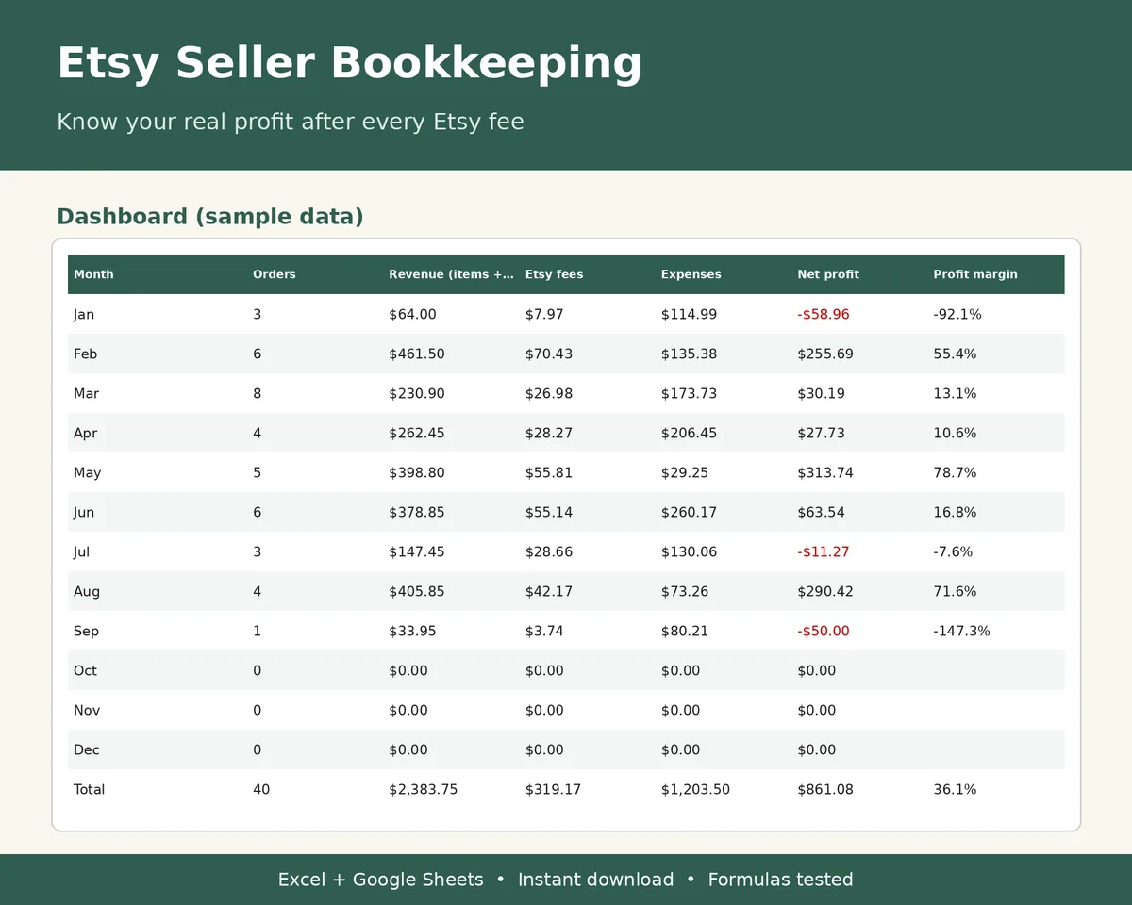This screenshot has height=905, width=1132.
Task: Click the Profit margin column header
Action: (975, 274)
